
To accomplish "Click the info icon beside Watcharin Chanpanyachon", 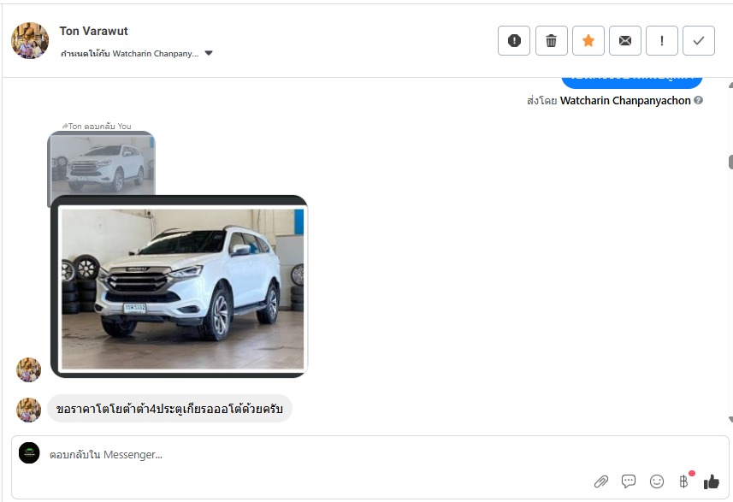I will [699, 101].
